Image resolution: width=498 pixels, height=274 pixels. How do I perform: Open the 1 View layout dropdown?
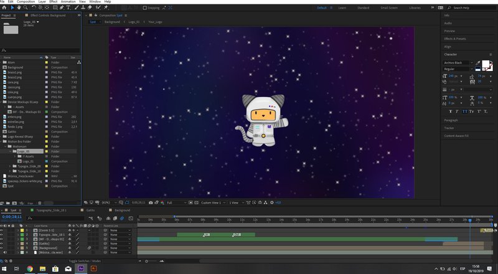[x=236, y=202]
